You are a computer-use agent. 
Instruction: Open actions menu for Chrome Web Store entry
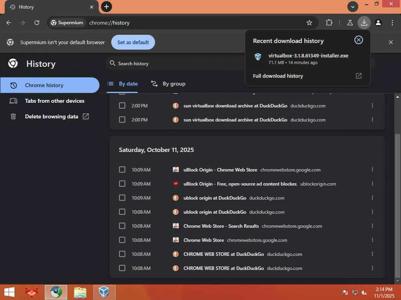(x=372, y=239)
